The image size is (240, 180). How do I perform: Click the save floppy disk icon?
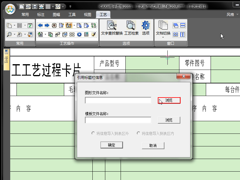tap(35, 6)
